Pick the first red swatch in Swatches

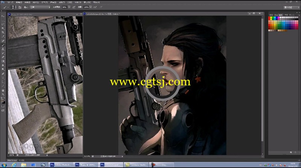pyautogui.click(x=269, y=18)
